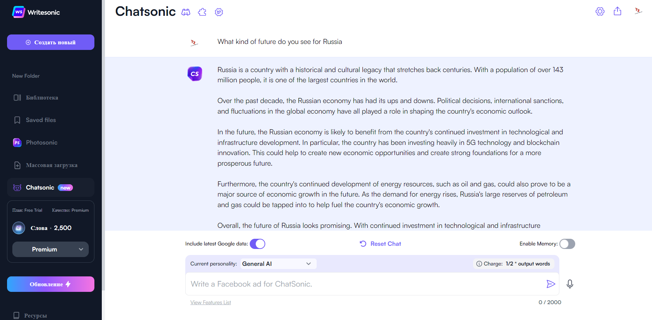Click the question 'What kind of future do you see for Russia'

[280, 42]
